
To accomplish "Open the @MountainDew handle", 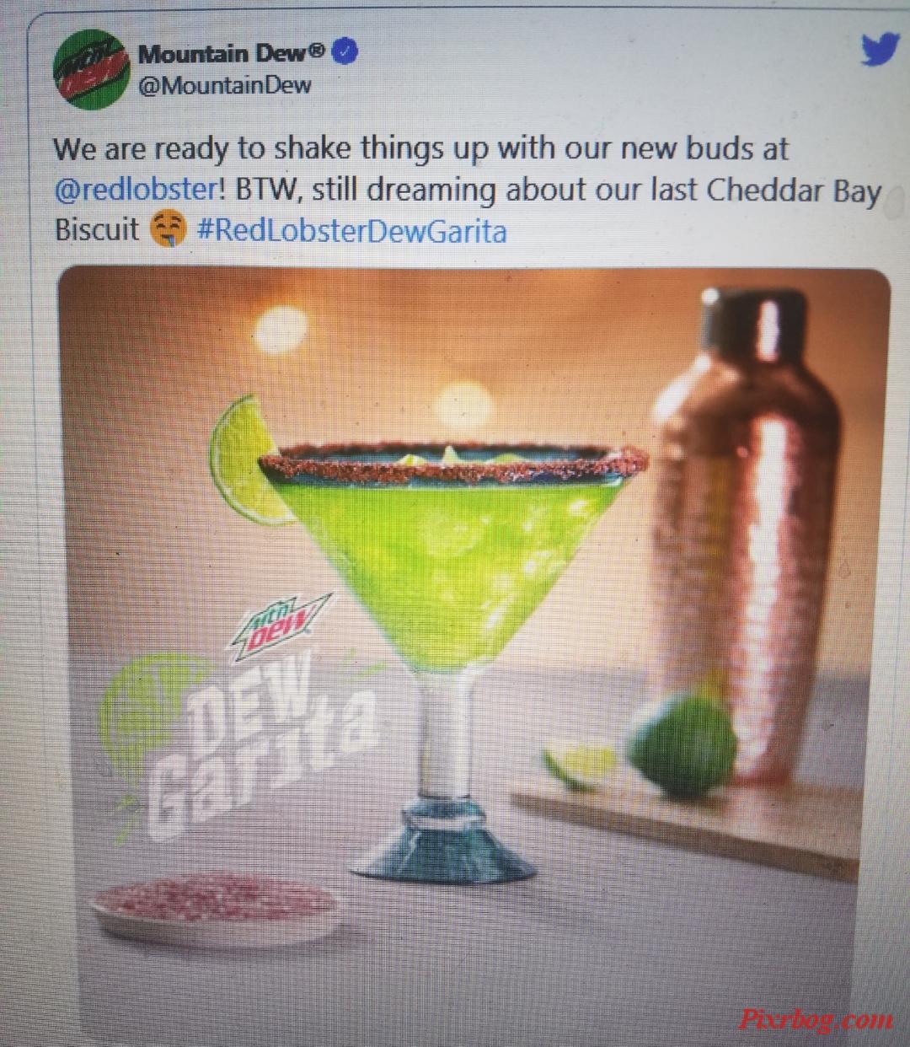I will [x=224, y=85].
